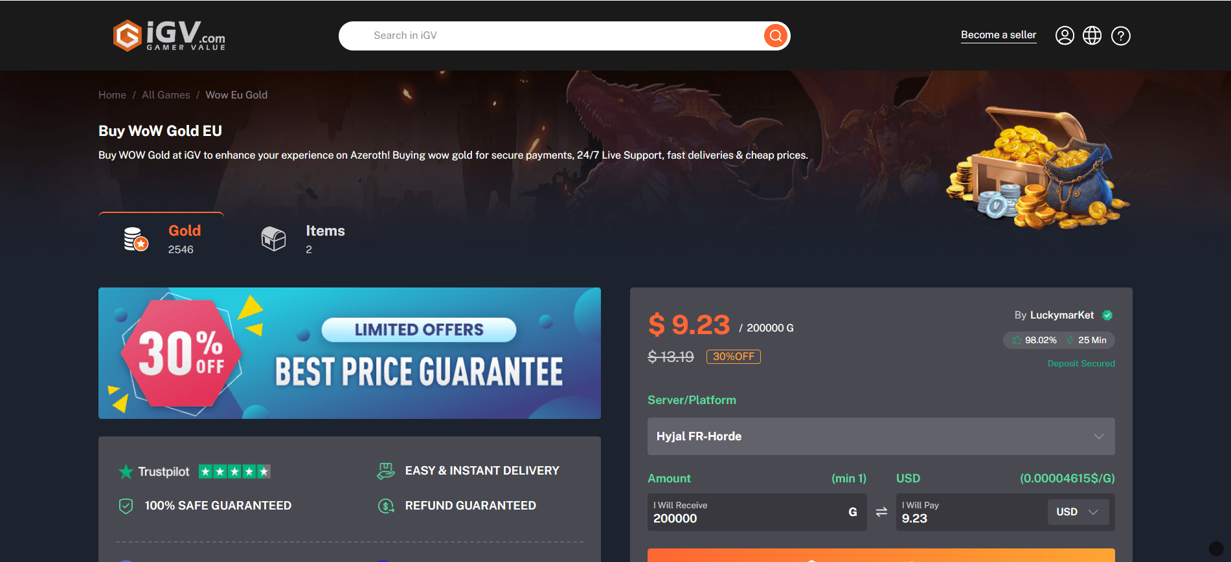The width and height of the screenshot is (1231, 562).
Task: Click the help question mark icon
Action: (1121, 36)
